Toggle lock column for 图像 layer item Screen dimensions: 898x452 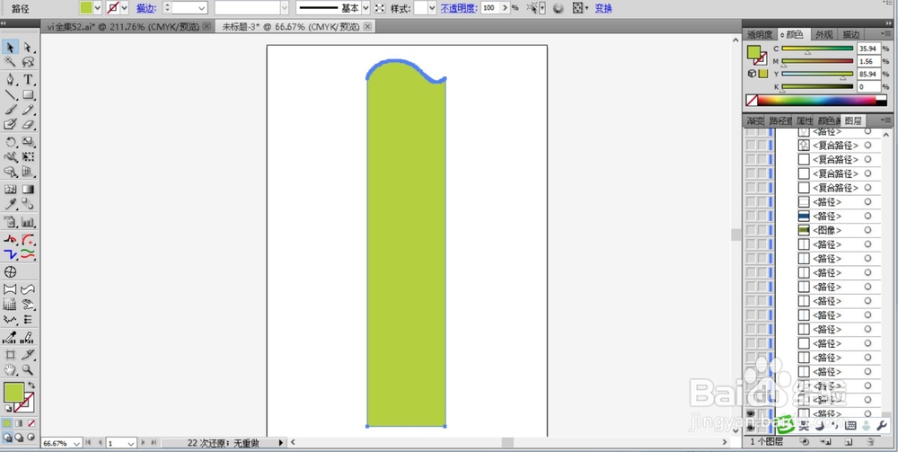tap(762, 230)
